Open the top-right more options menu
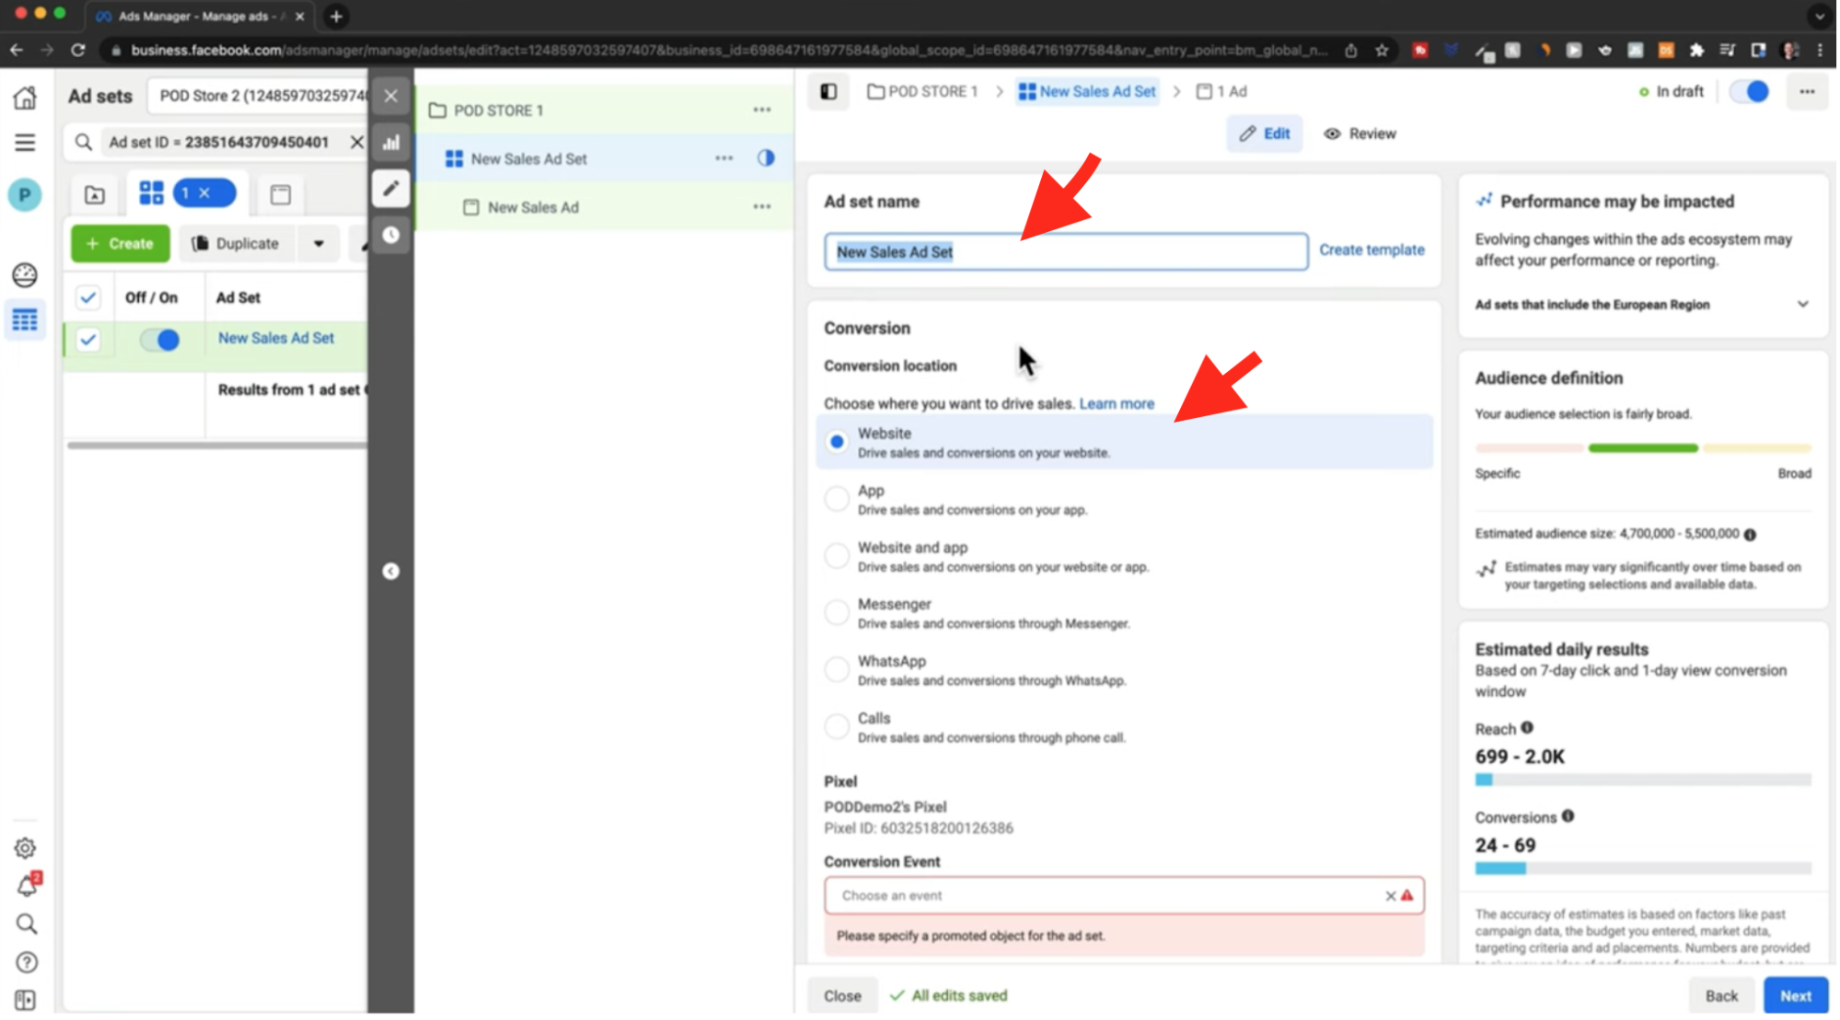Image resolution: width=1840 pixels, height=1020 pixels. click(1807, 91)
